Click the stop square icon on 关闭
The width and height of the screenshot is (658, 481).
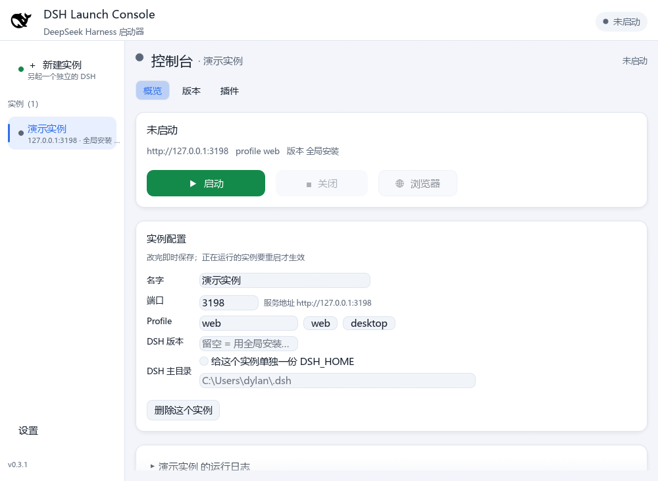[309, 184]
